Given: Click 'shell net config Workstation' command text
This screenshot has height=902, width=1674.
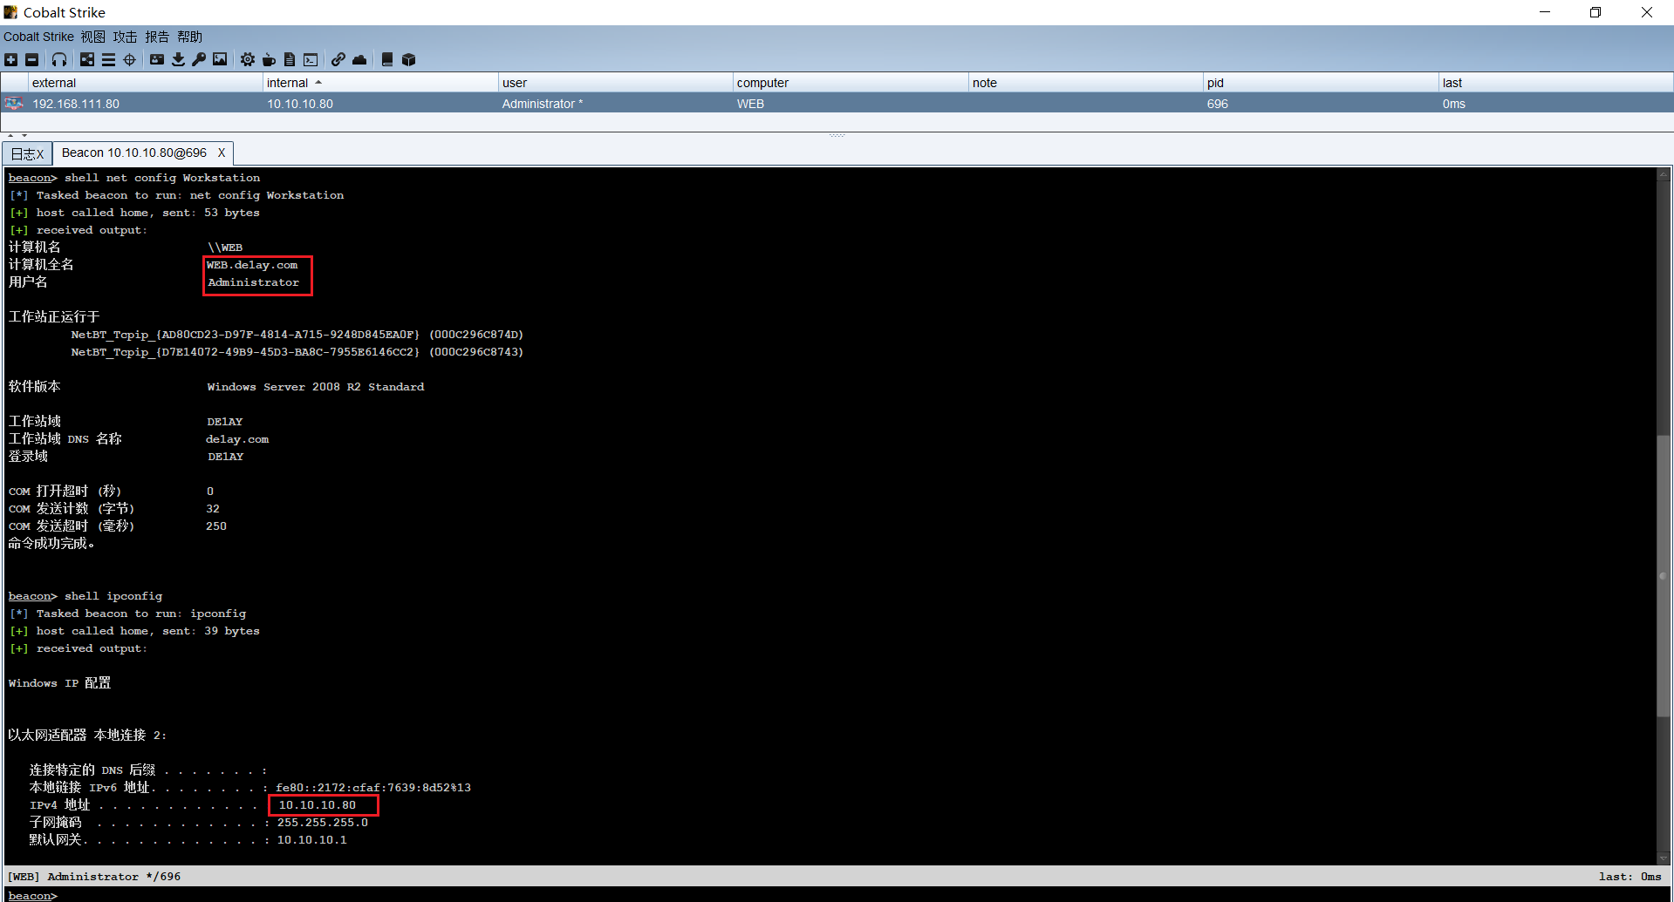Looking at the screenshot, I should [x=162, y=178].
